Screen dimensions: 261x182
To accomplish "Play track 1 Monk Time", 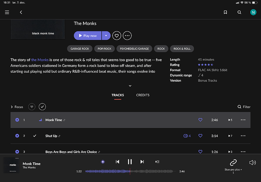I will (17, 120).
